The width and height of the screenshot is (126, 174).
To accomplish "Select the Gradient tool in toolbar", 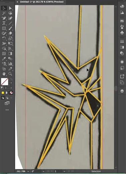I will (x=10, y=54).
